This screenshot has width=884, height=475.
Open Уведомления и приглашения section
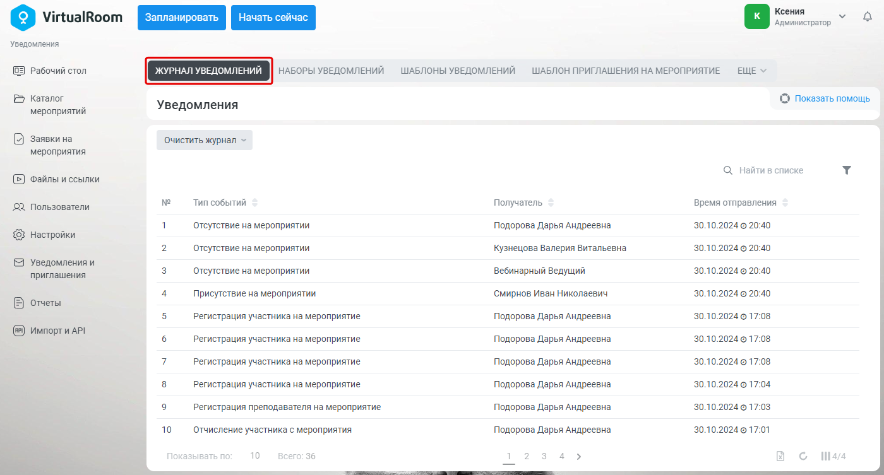click(x=54, y=269)
